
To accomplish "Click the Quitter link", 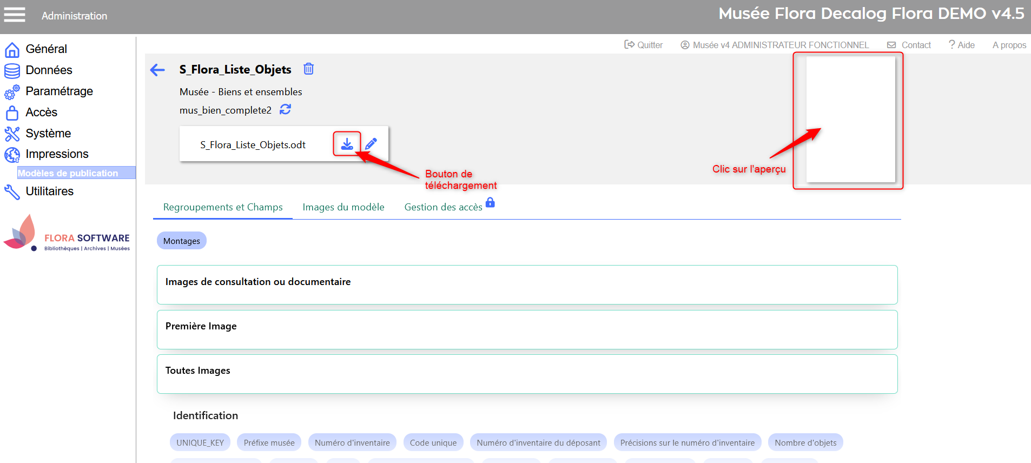I will [x=644, y=45].
